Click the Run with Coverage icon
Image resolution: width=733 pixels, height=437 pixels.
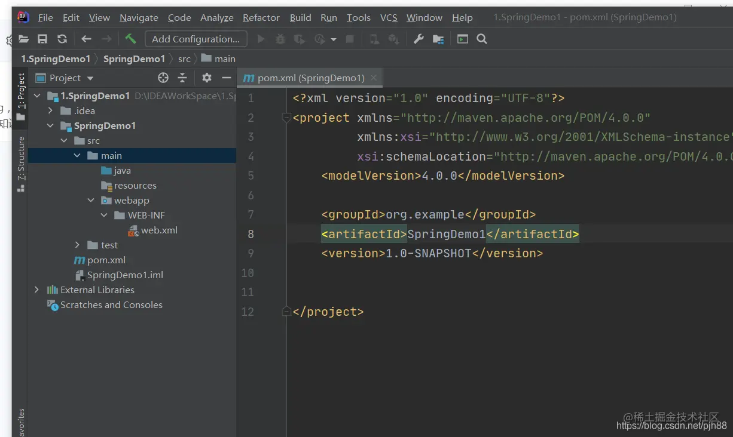tap(300, 39)
